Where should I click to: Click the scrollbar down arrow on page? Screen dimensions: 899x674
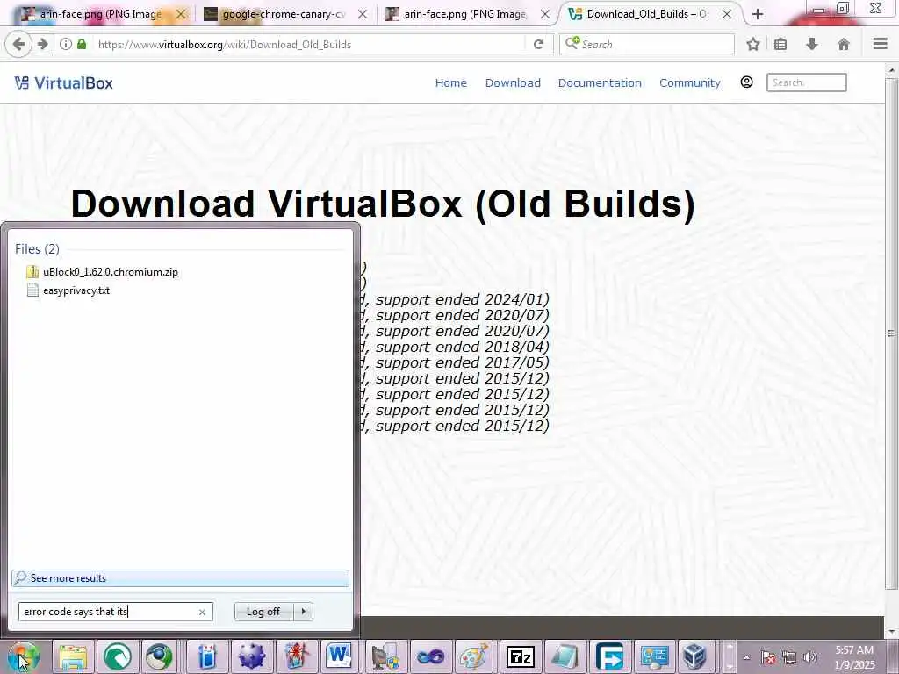click(890, 632)
